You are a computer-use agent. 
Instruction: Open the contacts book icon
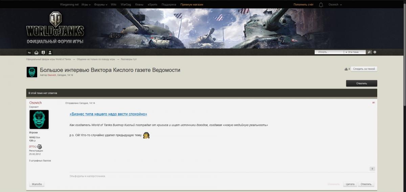pos(43,52)
